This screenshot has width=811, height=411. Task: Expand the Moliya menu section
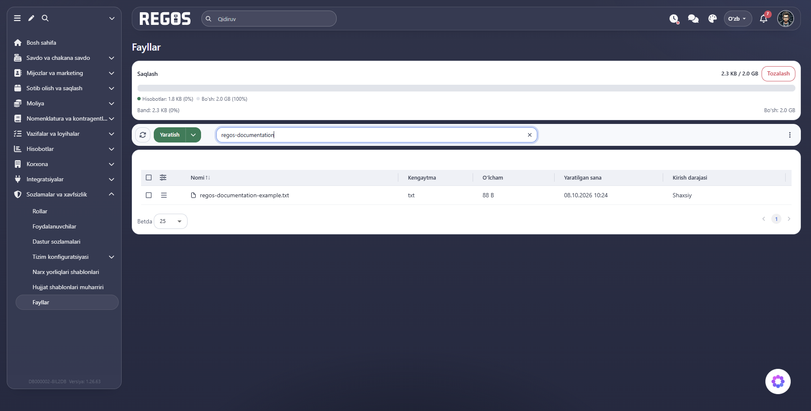(x=64, y=103)
